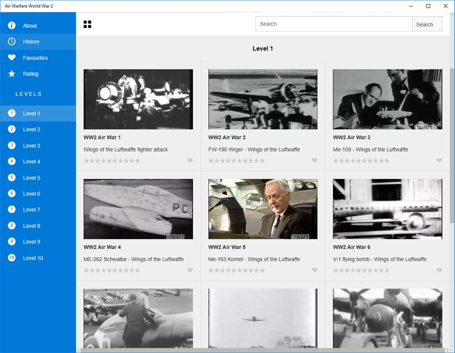The width and height of the screenshot is (455, 353).
Task: Click the circled number 8 level icon
Action: pos(12,226)
